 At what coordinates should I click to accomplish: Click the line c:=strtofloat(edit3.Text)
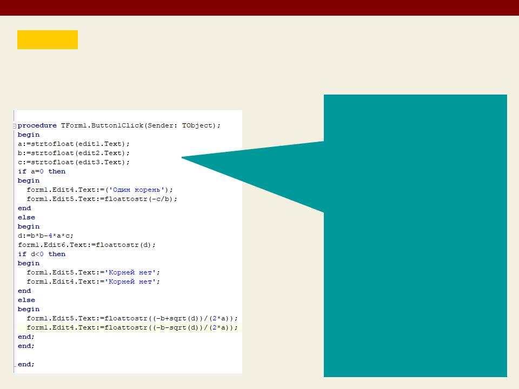[74, 163]
